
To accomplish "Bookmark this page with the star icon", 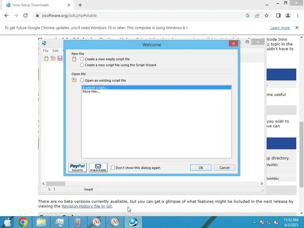I will (x=267, y=15).
